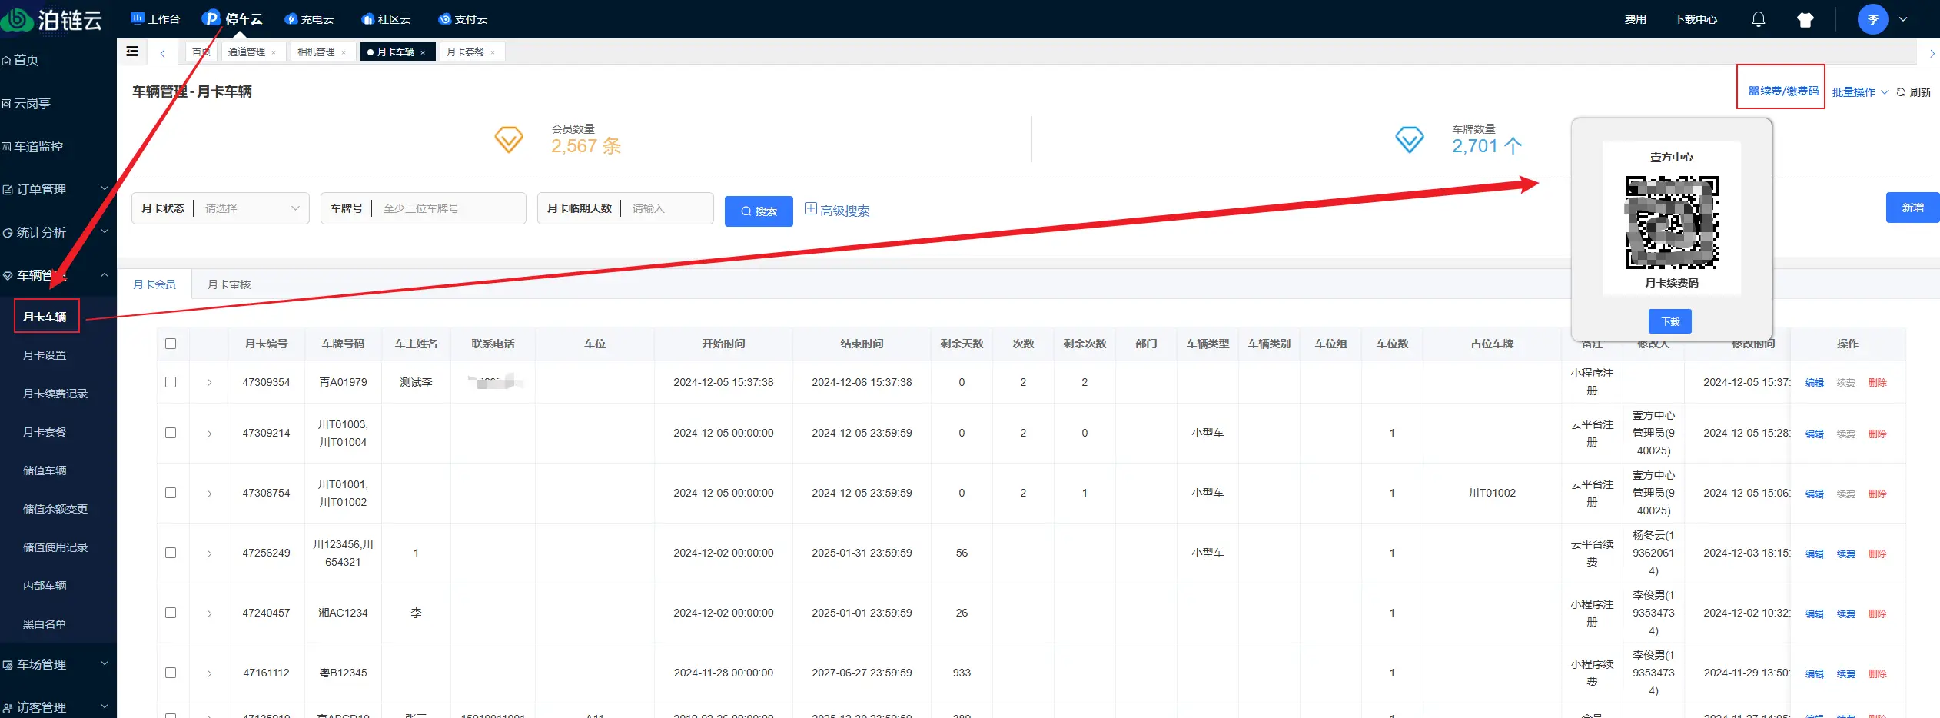The image size is (1940, 718).
Task: Toggle the select-all checkbox in table header
Action: pyautogui.click(x=171, y=344)
